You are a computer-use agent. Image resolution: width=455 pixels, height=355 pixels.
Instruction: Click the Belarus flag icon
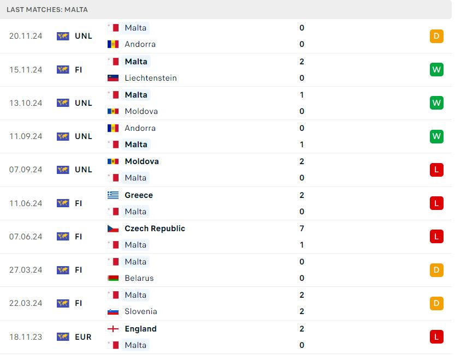point(113,278)
